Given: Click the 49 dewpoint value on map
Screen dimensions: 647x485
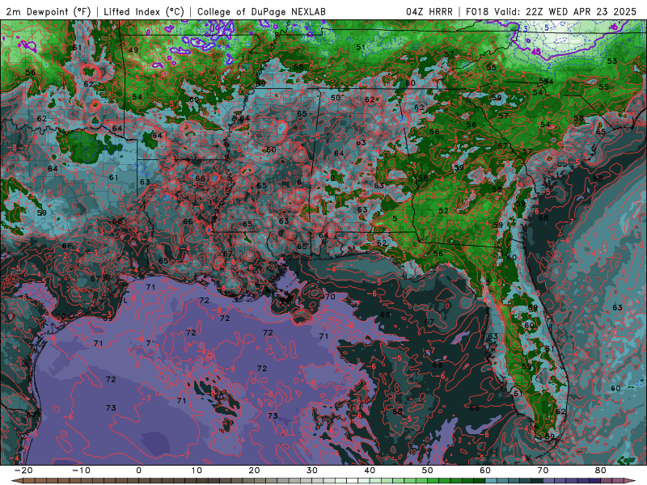Looking at the screenshot, I should [133, 50].
